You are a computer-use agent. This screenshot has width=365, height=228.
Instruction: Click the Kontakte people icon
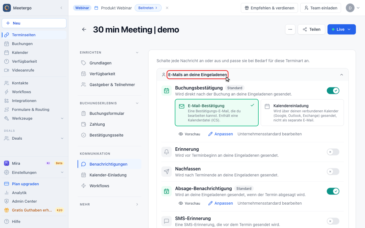(x=7, y=83)
